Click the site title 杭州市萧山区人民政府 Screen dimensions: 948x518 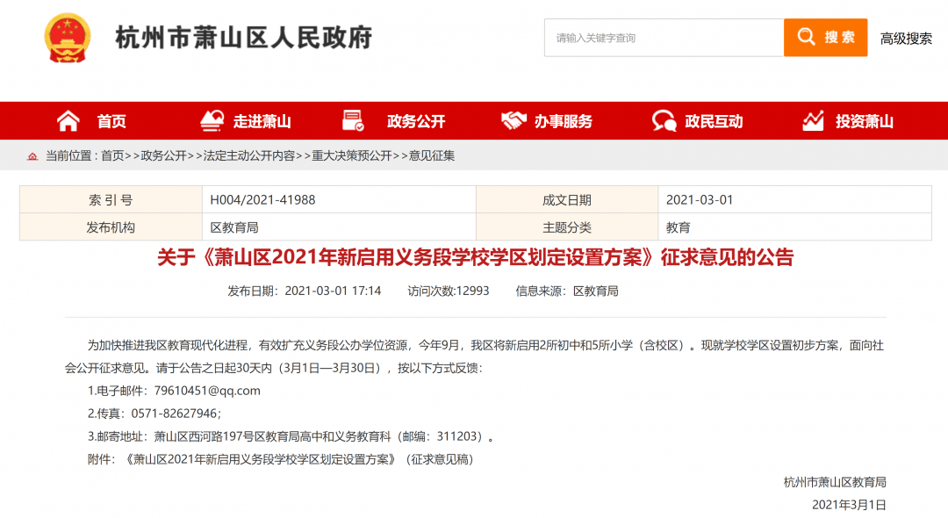244,38
